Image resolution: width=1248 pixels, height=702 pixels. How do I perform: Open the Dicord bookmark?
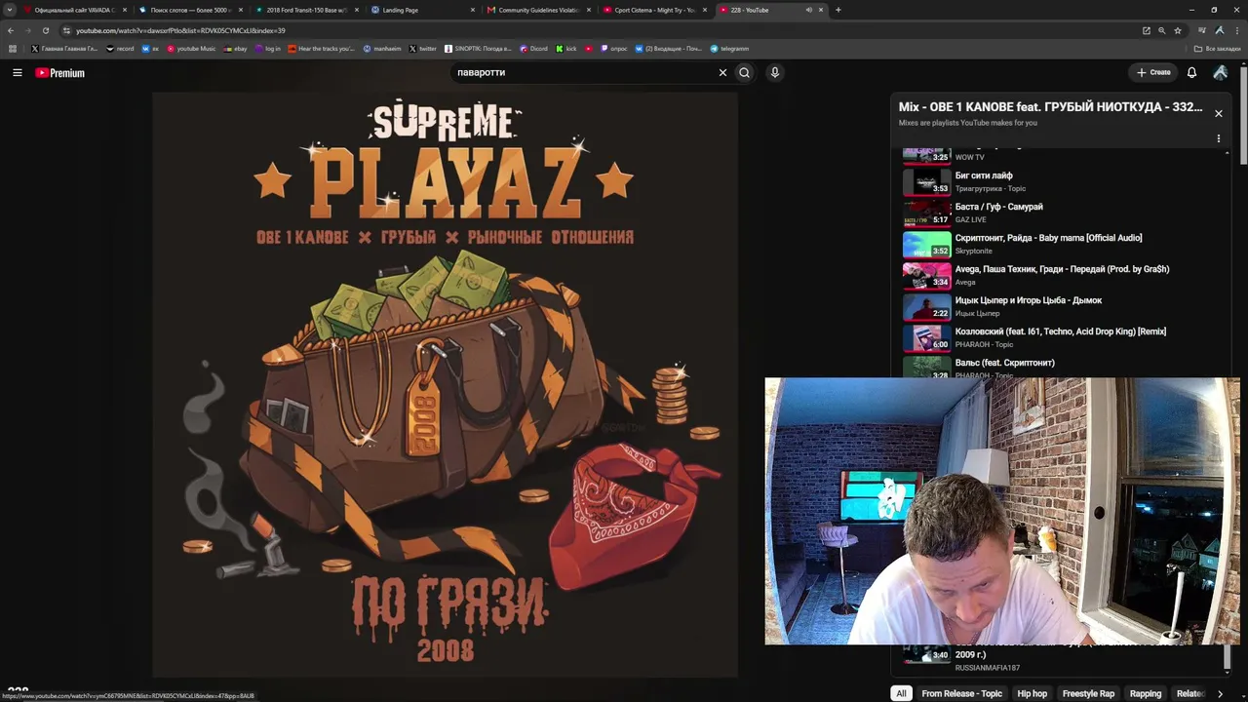(x=533, y=48)
